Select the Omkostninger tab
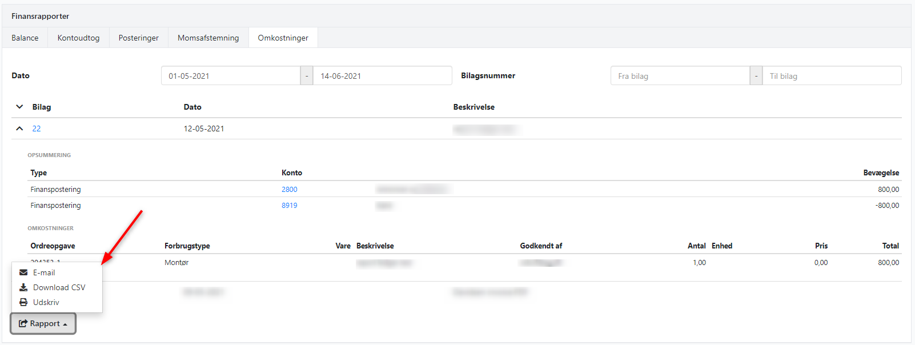The height and width of the screenshot is (345, 915). (x=283, y=38)
